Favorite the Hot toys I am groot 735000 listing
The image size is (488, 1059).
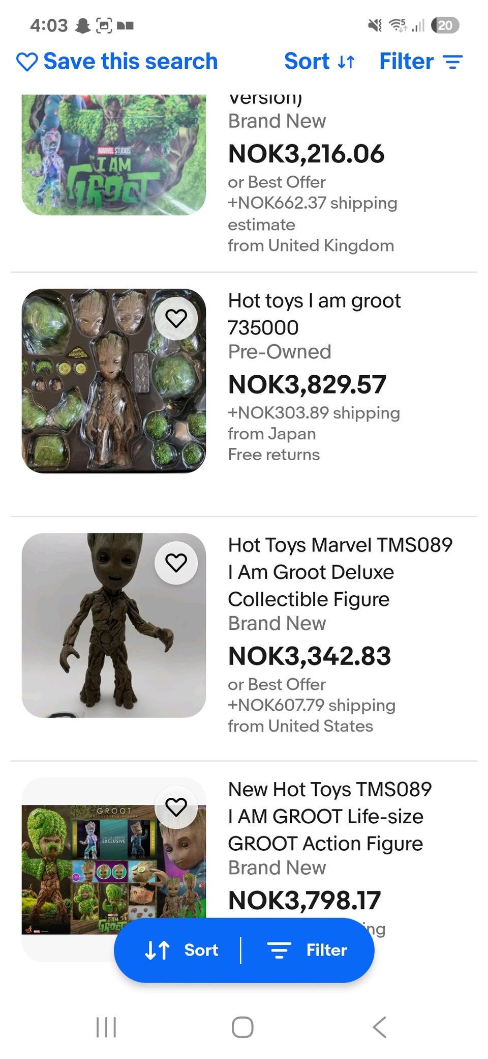tap(176, 319)
